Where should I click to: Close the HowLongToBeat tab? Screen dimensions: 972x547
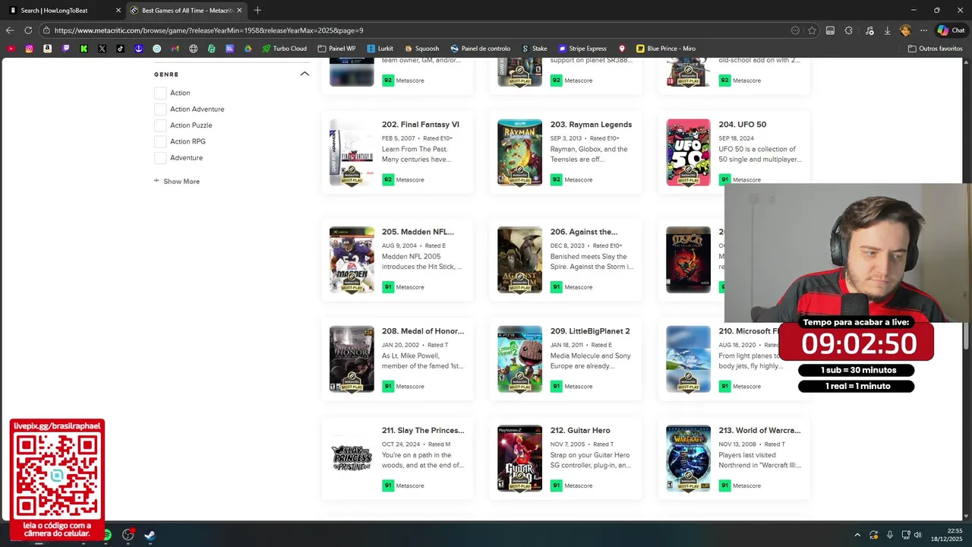click(x=118, y=11)
